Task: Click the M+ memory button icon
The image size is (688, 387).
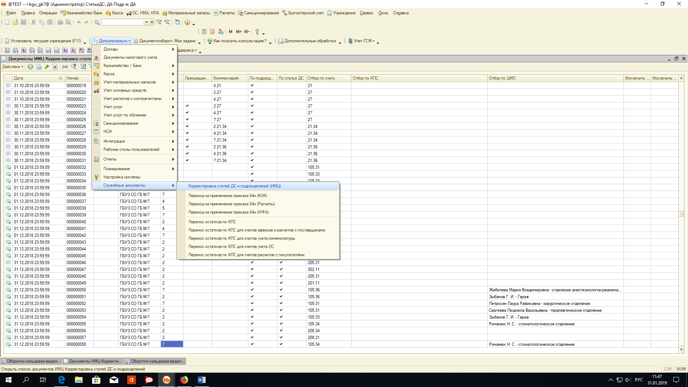Action: 239,32
